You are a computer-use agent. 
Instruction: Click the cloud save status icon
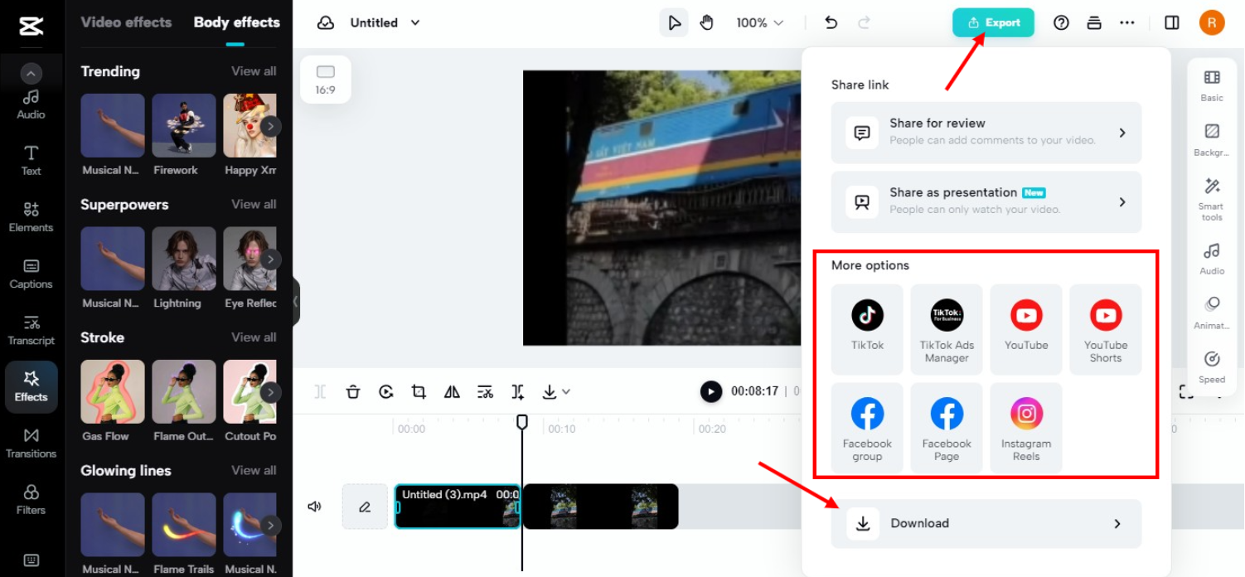(x=326, y=23)
